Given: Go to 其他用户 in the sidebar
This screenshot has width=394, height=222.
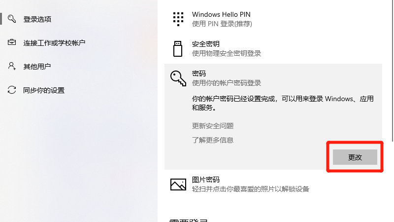Looking at the screenshot, I should tap(37, 67).
